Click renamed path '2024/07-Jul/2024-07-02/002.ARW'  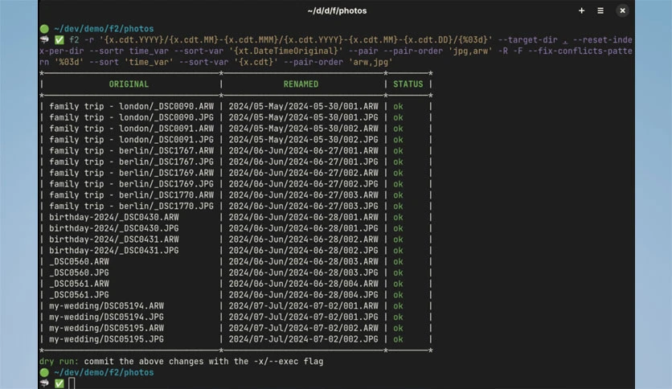303,328
